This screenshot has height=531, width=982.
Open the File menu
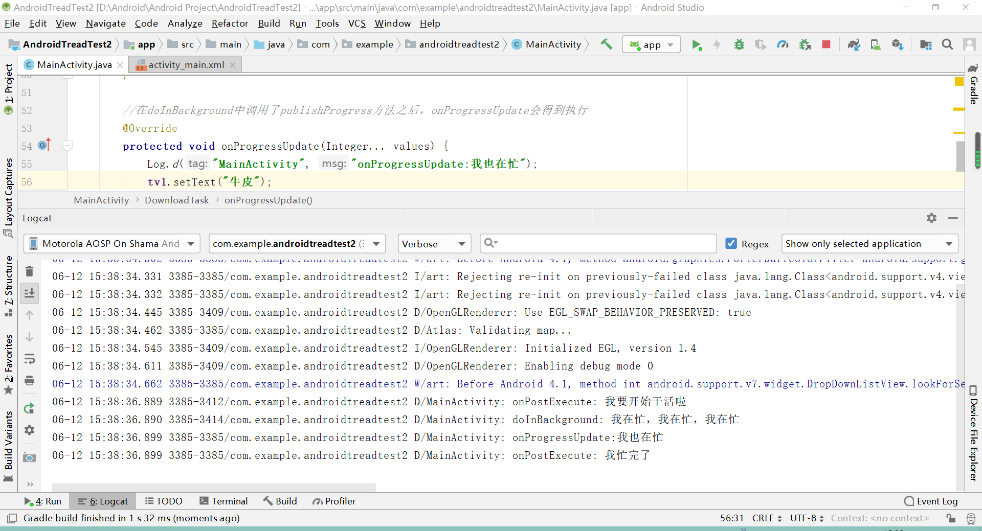(x=12, y=24)
